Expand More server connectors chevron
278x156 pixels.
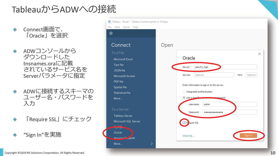click(152, 143)
